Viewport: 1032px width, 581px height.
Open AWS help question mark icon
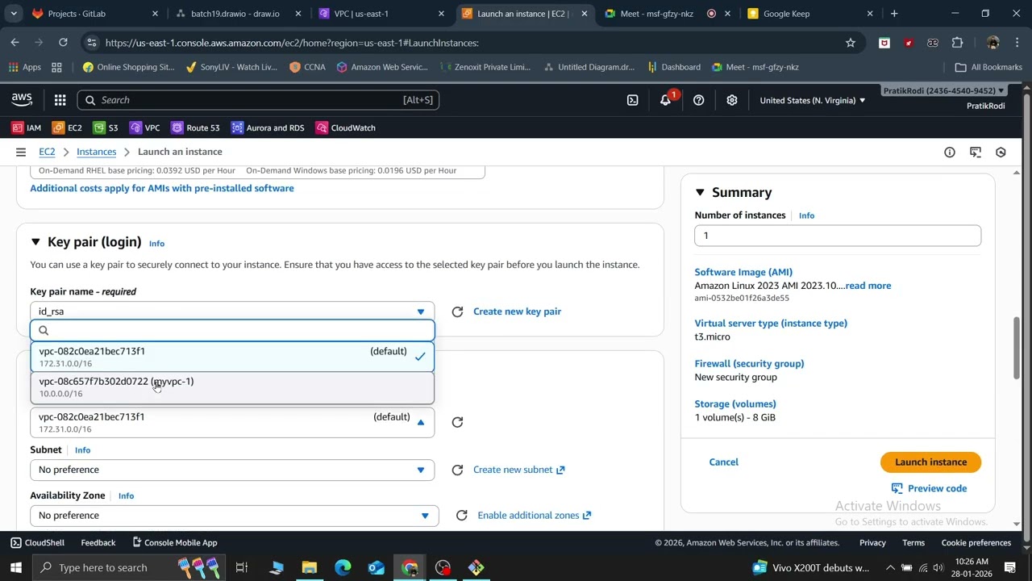pos(698,100)
